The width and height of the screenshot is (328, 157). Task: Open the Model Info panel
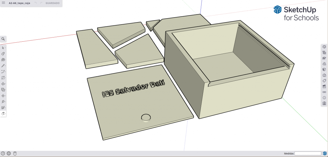coord(324,97)
